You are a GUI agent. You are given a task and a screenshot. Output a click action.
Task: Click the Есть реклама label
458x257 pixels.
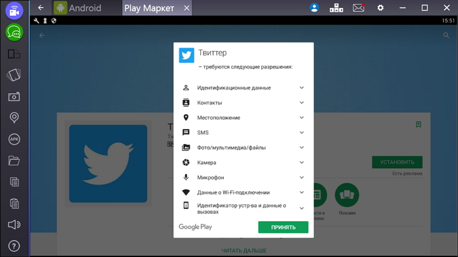[407, 174]
